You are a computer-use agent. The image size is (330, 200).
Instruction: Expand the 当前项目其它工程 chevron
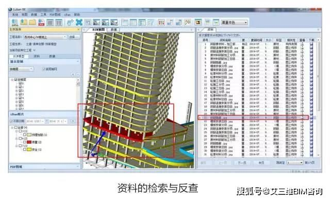35,50
